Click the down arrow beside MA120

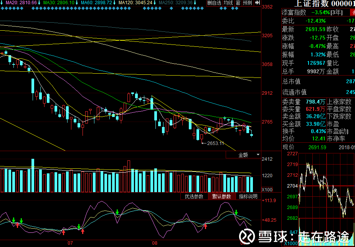tap(155, 3)
